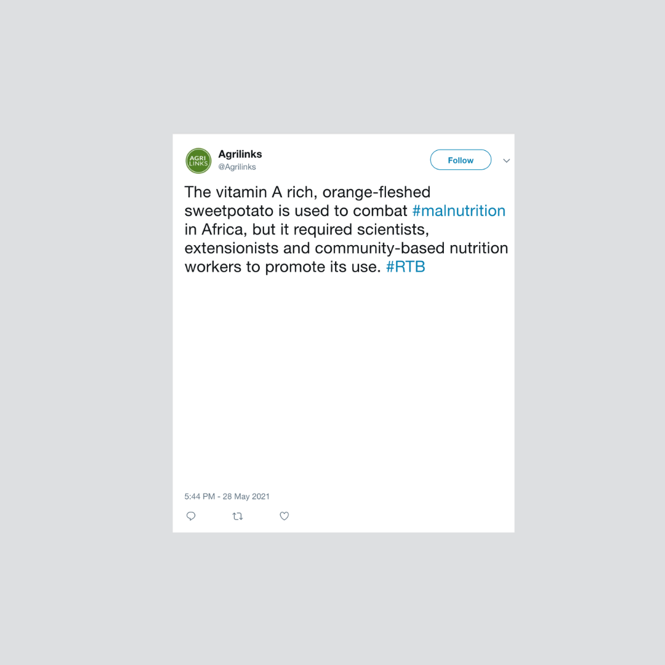Open the #malnutrition hashtag link

coord(459,211)
